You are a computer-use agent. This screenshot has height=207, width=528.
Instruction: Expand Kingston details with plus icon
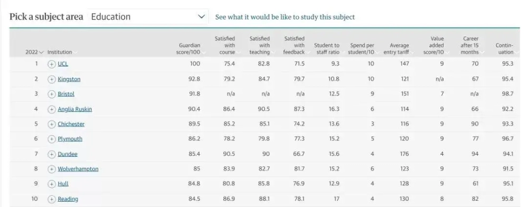[52, 79]
